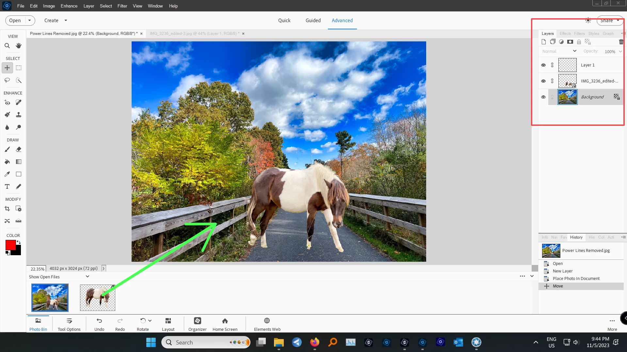Select the horse thumbnail in Photo Bin
Viewport: 627px width, 352px height.
coord(98,298)
